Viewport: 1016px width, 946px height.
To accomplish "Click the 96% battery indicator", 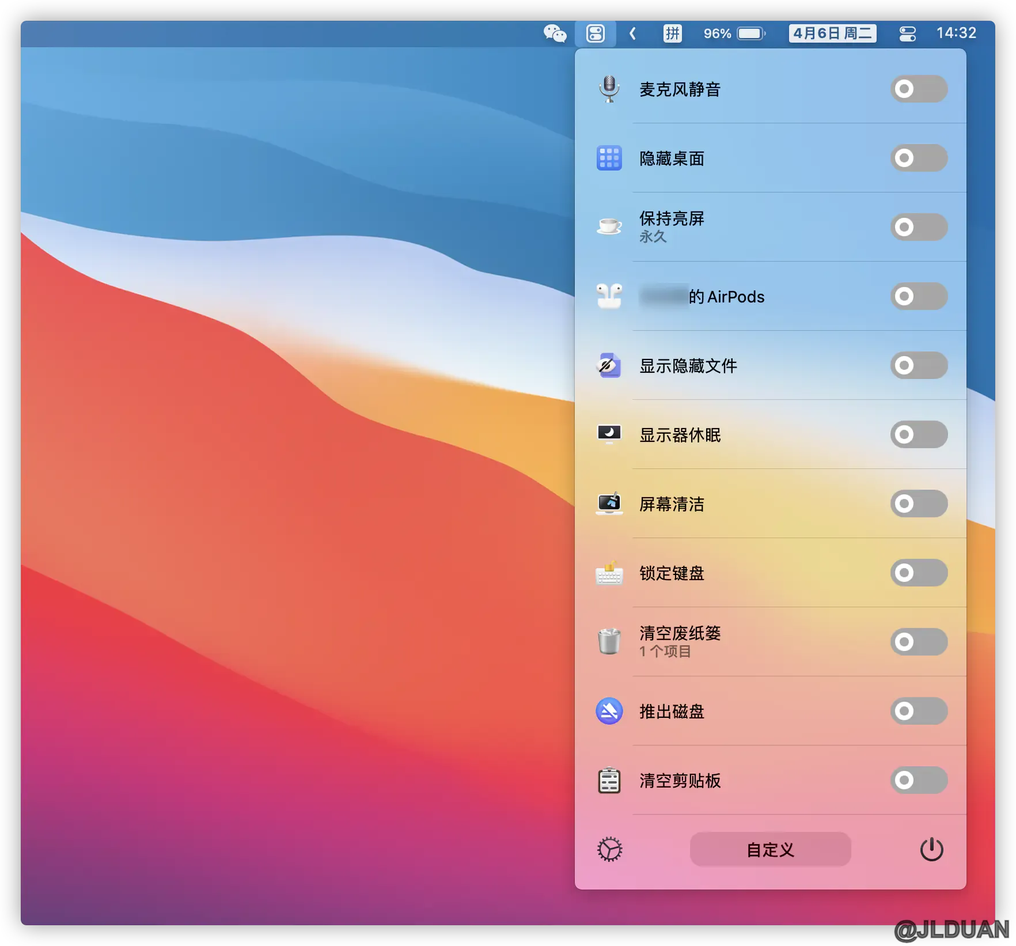I will pos(734,33).
